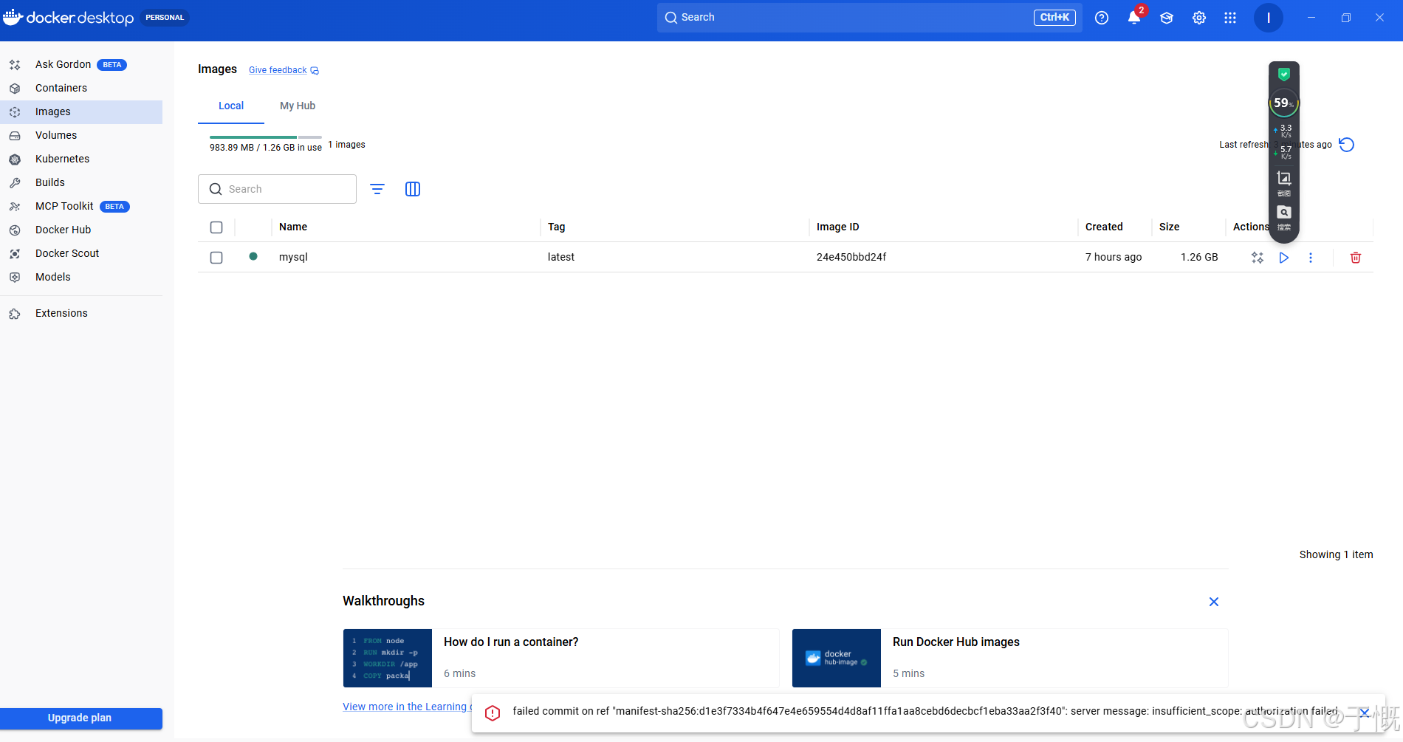Open How do I run a container walkthrough

pos(561,658)
